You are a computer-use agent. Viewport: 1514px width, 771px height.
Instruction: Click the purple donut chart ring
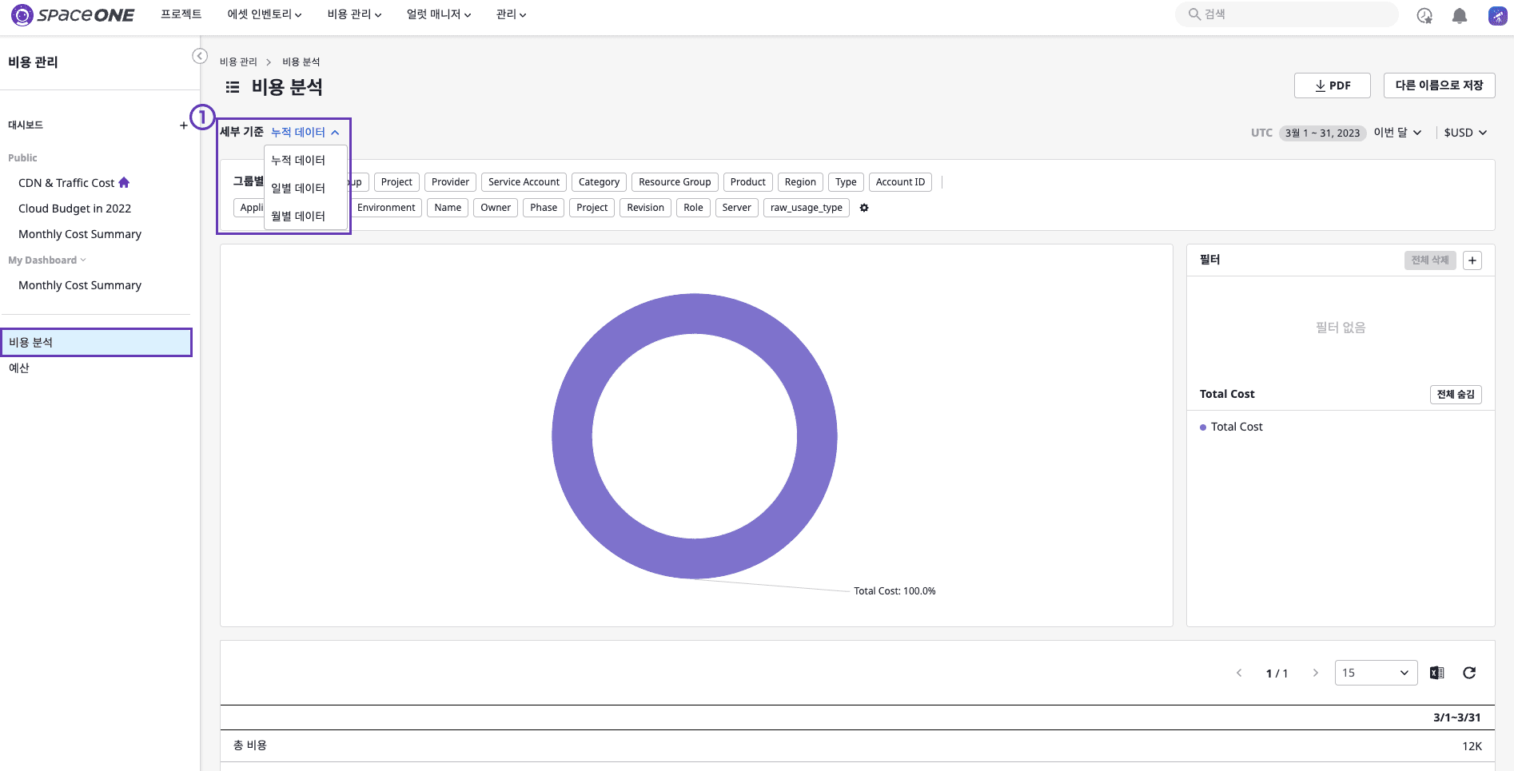572,436
